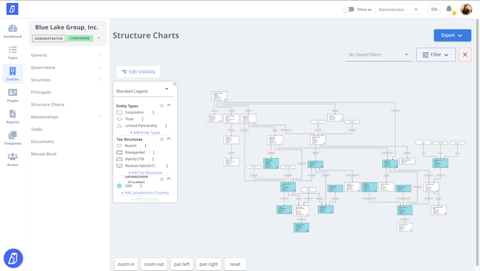The image size is (480, 271).
Task: Select Principals in the entity menu
Action: (41, 92)
